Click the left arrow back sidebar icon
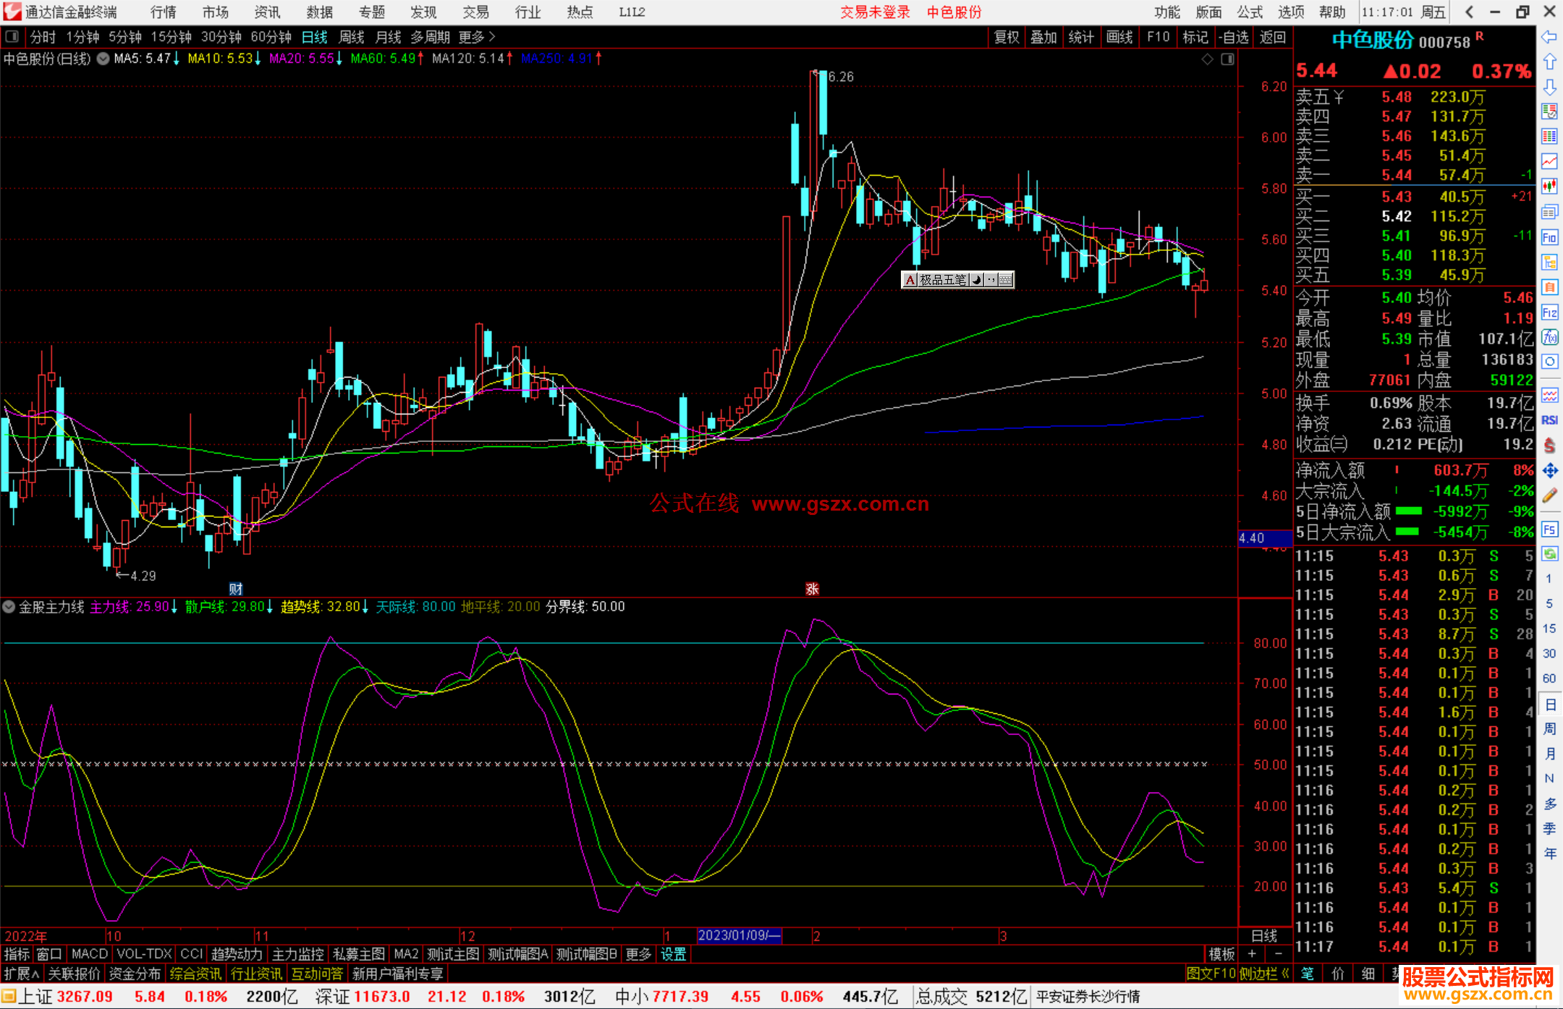The image size is (1563, 1009). coord(1549,37)
